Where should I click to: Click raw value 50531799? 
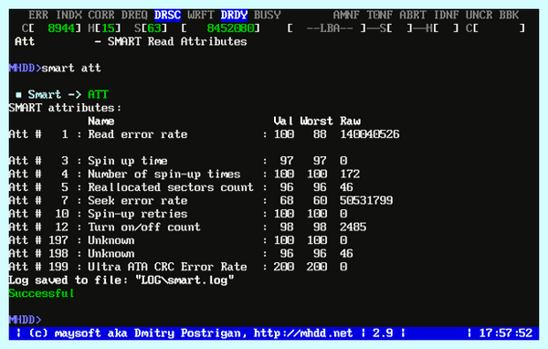(366, 201)
